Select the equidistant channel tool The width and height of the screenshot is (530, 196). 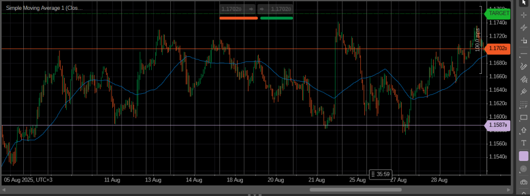524,79
